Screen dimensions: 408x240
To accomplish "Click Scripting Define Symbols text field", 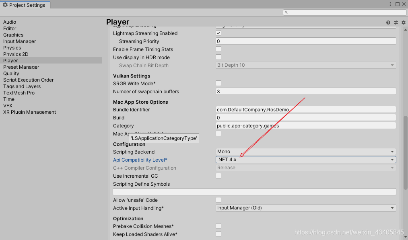I will click(254, 192).
